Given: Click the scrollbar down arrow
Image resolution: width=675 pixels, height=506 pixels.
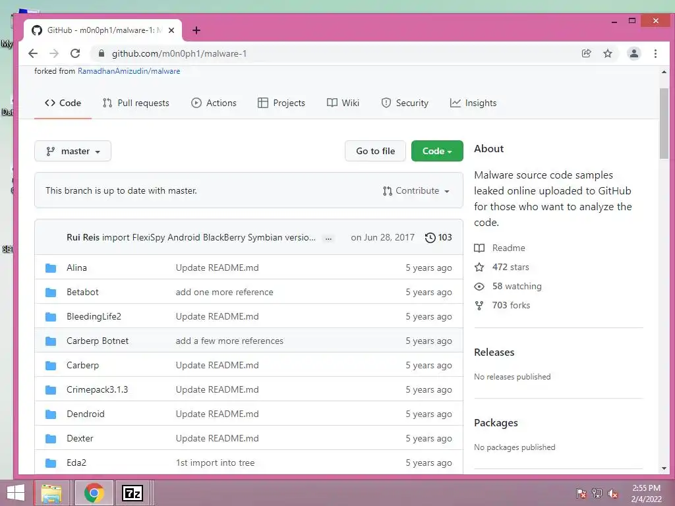Looking at the screenshot, I should pyautogui.click(x=664, y=468).
